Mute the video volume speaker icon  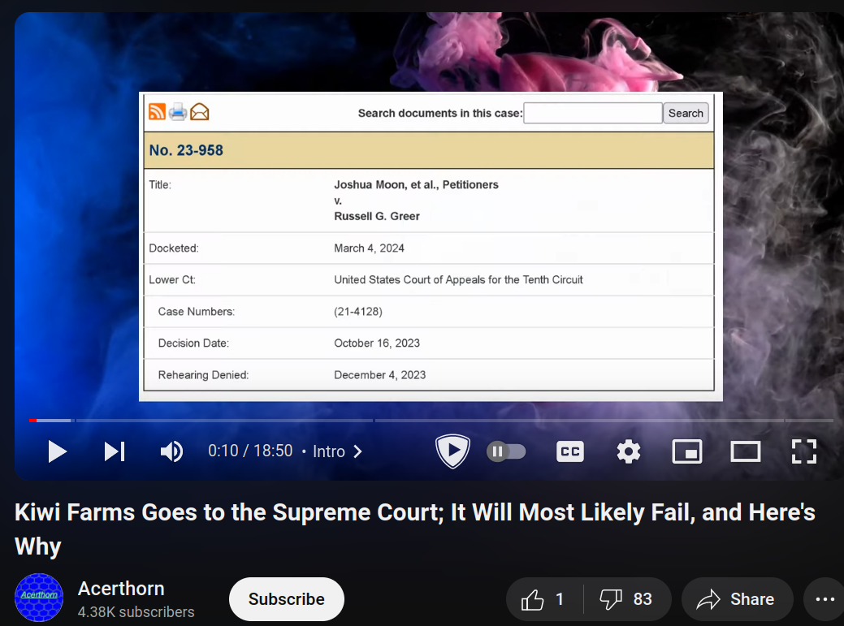(171, 451)
